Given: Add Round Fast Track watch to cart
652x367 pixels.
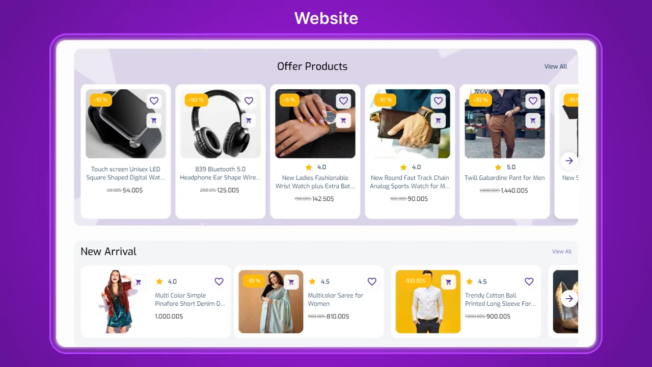Looking at the screenshot, I should pyautogui.click(x=438, y=121).
